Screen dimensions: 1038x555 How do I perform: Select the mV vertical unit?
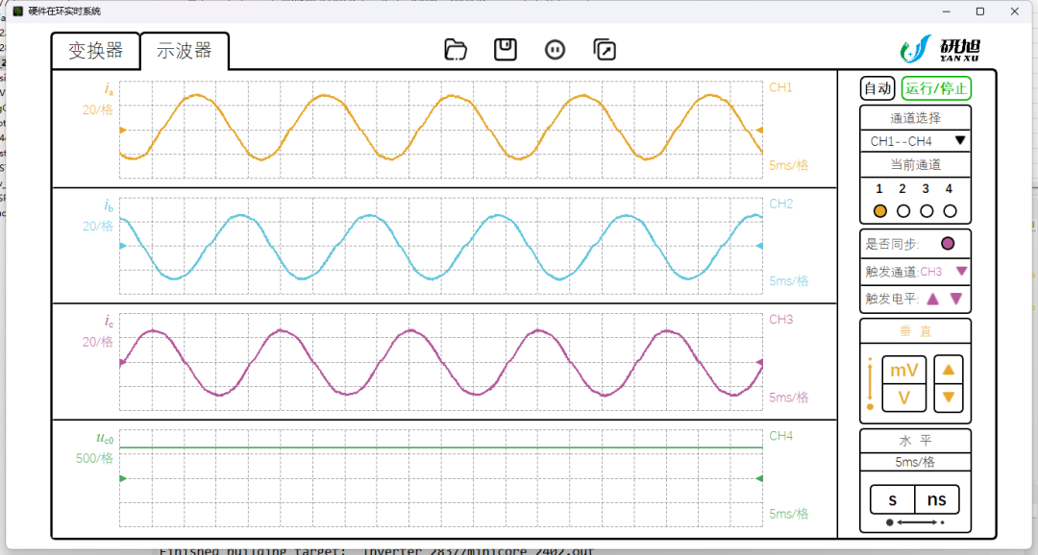(903, 371)
